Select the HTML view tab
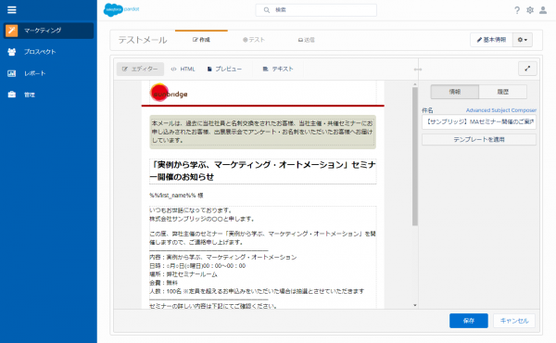 click(x=183, y=69)
